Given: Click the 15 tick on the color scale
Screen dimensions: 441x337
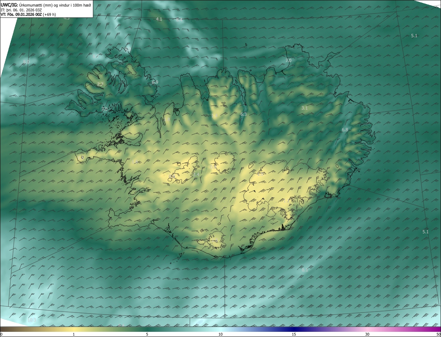Looking at the screenshot, I should pyautogui.click(x=294, y=335).
